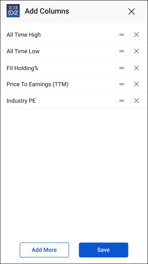
Task: Click the reorder handle beside All Time Low
Action: pos(122,51)
